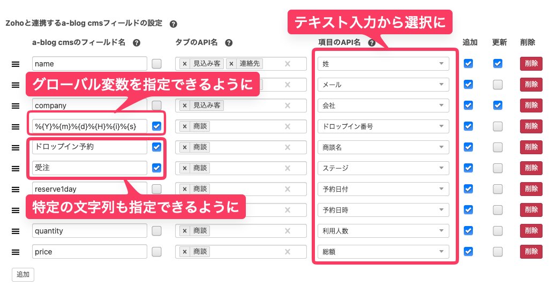Screen dimensions: 557x301
Task: Uncheck checkbox beside 受注 field
Action: click(156, 168)
